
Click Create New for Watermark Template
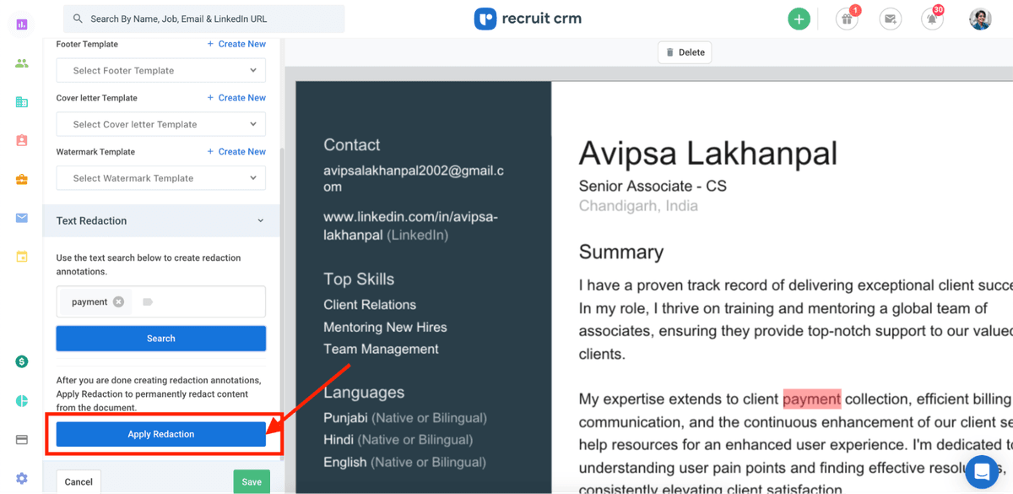(236, 152)
